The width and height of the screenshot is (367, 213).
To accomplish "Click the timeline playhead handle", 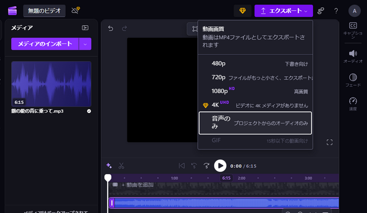I will coord(107,178).
